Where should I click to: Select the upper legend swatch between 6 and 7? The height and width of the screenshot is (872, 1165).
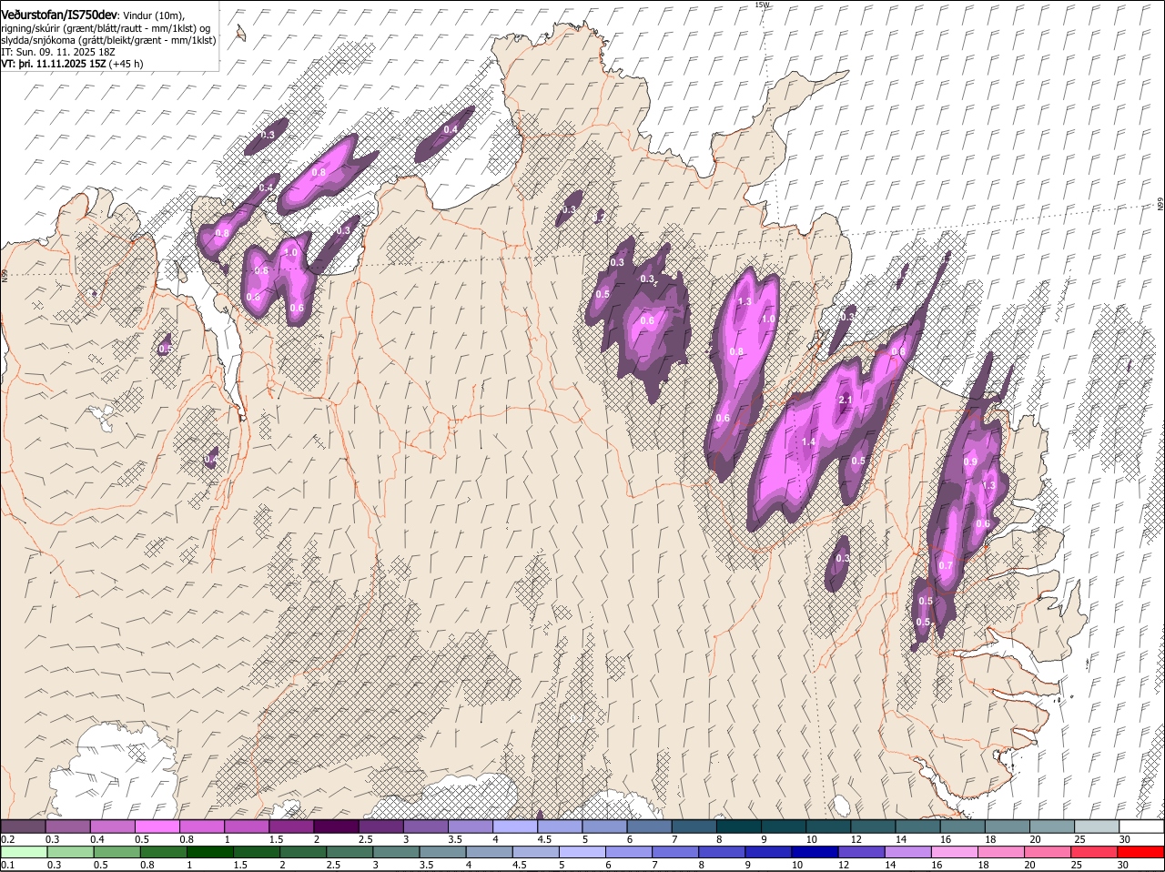[x=651, y=826]
